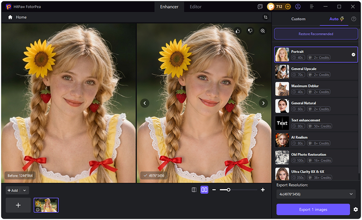The width and height of the screenshot is (362, 220).
Task: Select the Portrait model card
Action: [x=316, y=55]
